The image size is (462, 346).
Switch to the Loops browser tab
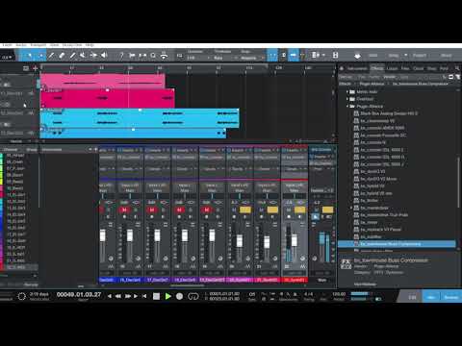(392, 68)
